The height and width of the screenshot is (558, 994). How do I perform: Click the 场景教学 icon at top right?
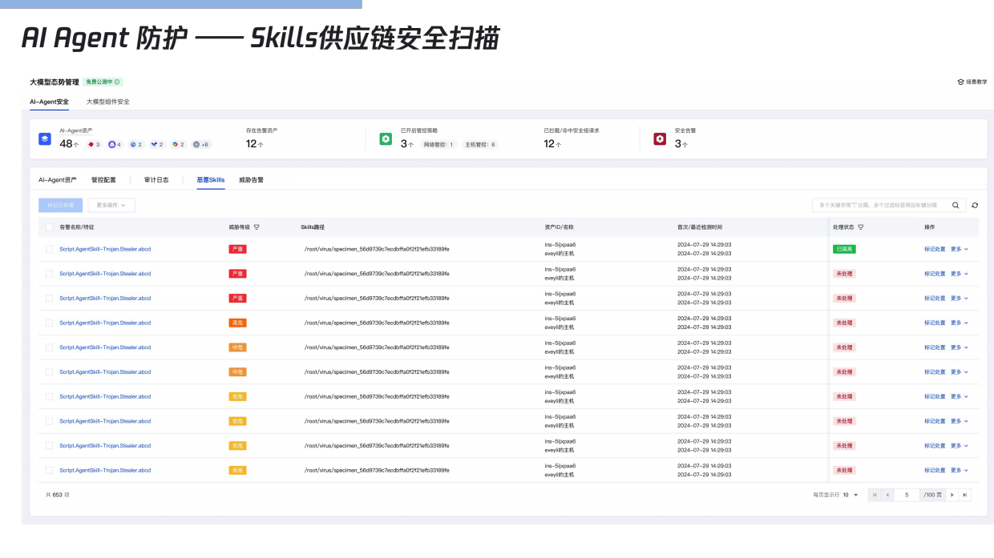coord(961,81)
